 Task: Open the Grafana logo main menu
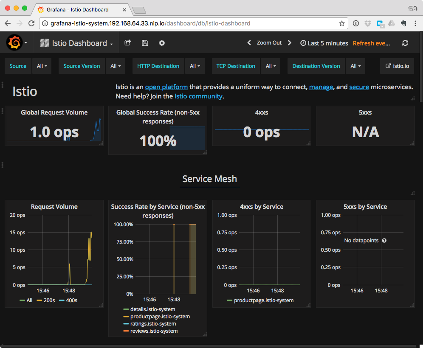coord(16,42)
